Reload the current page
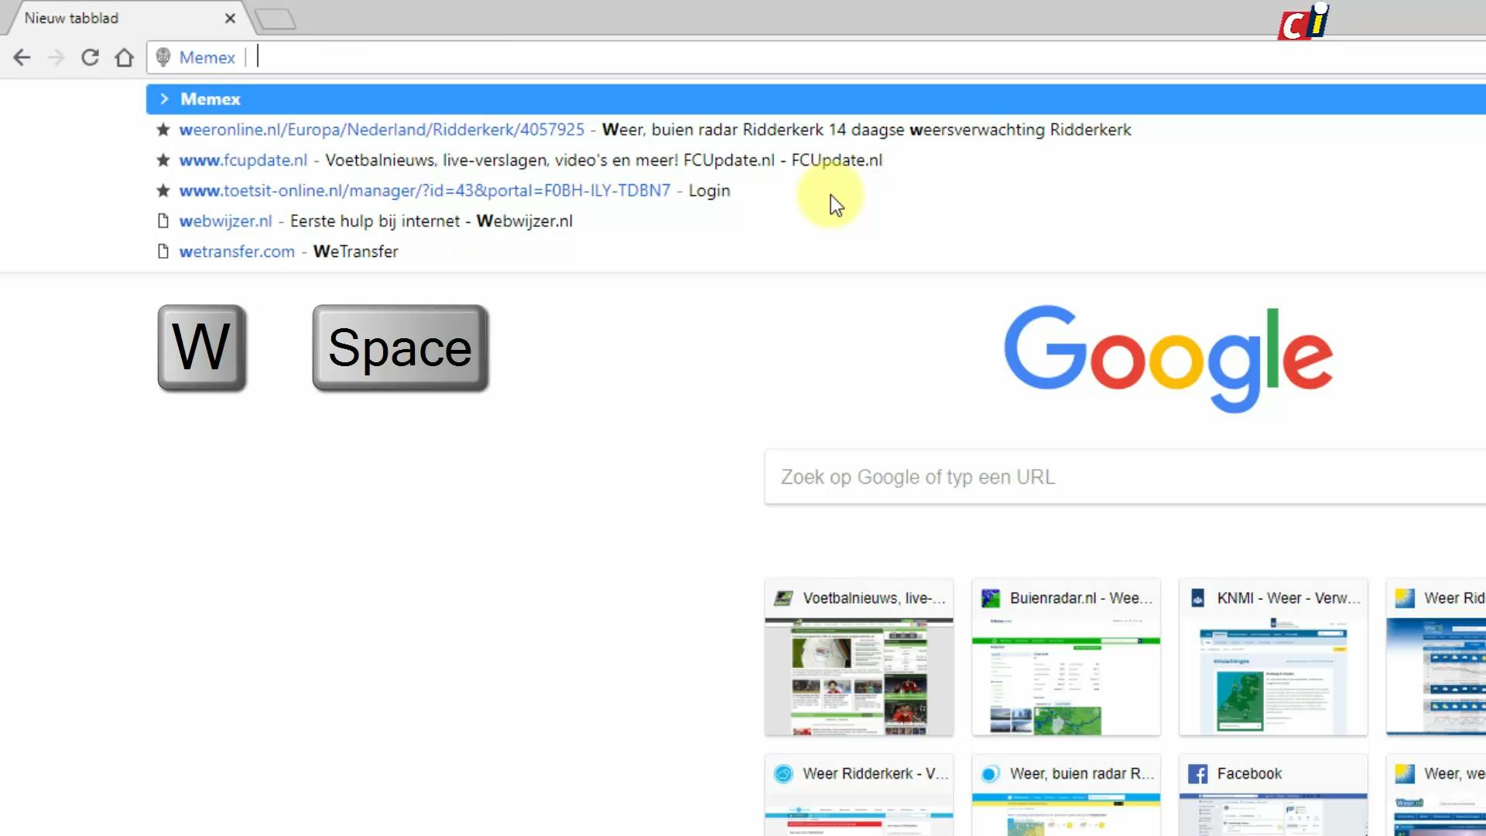Viewport: 1486px width, 836px height. point(90,57)
